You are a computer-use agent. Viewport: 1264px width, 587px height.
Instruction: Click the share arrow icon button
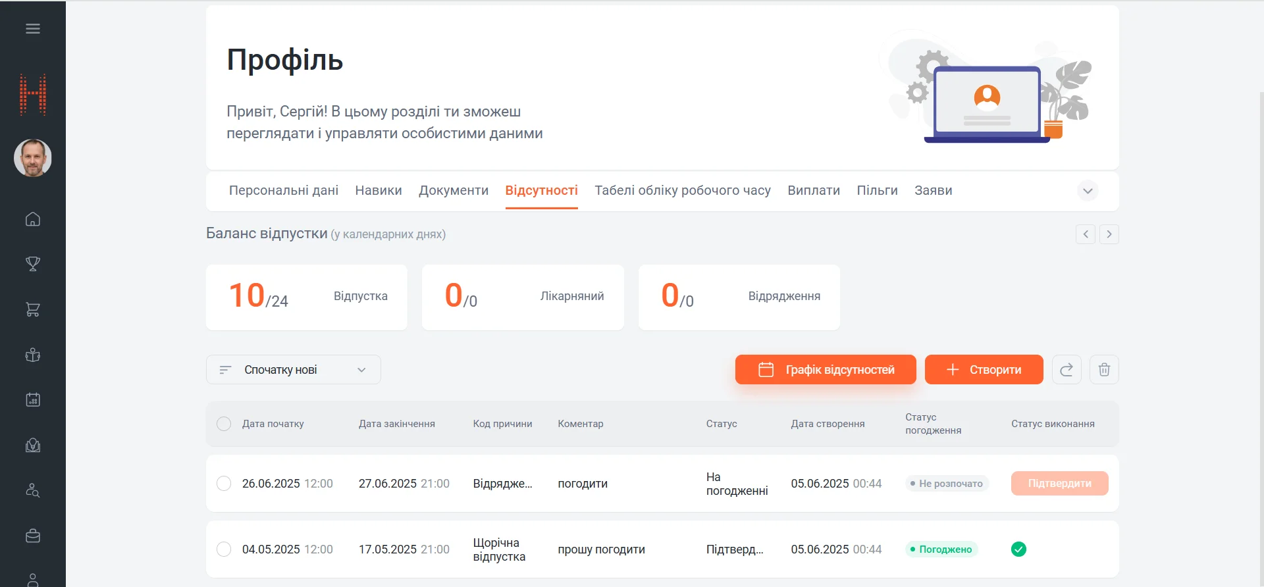point(1066,370)
